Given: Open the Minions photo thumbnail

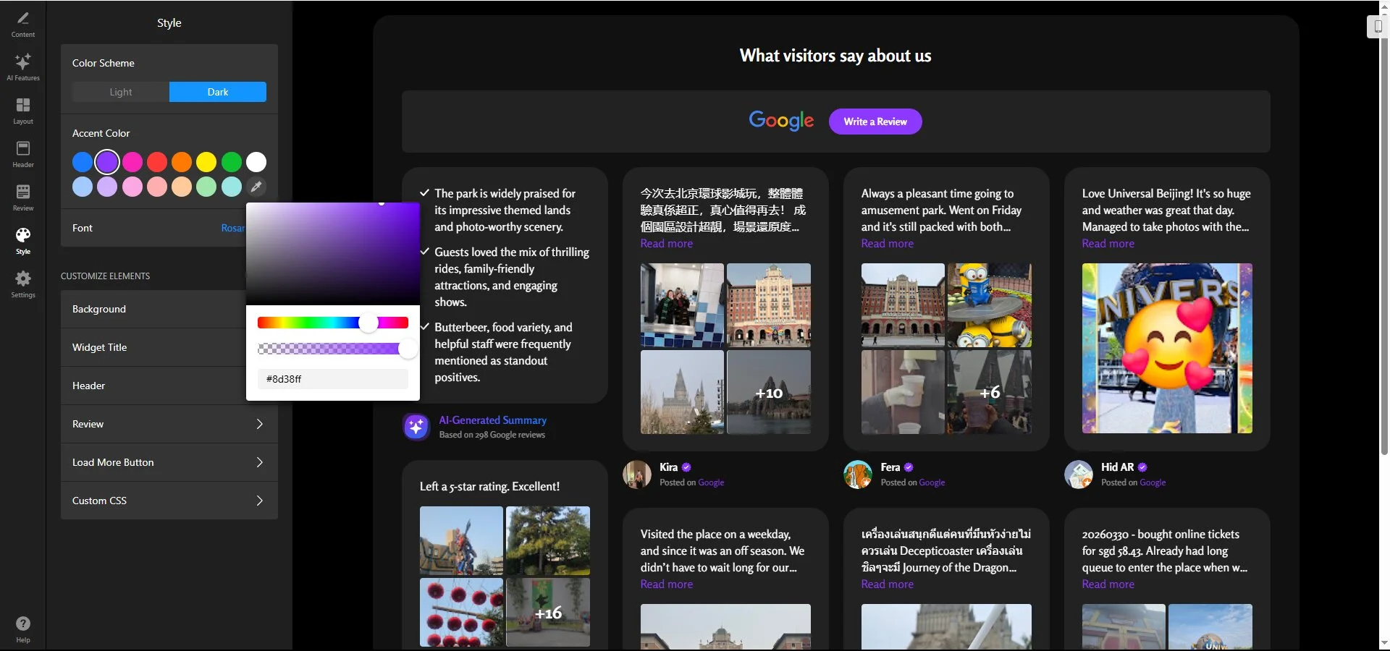Looking at the screenshot, I should click(x=990, y=305).
